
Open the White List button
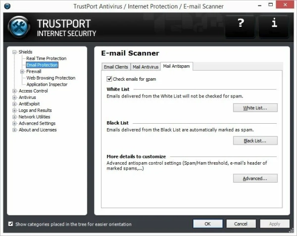tap(255, 108)
